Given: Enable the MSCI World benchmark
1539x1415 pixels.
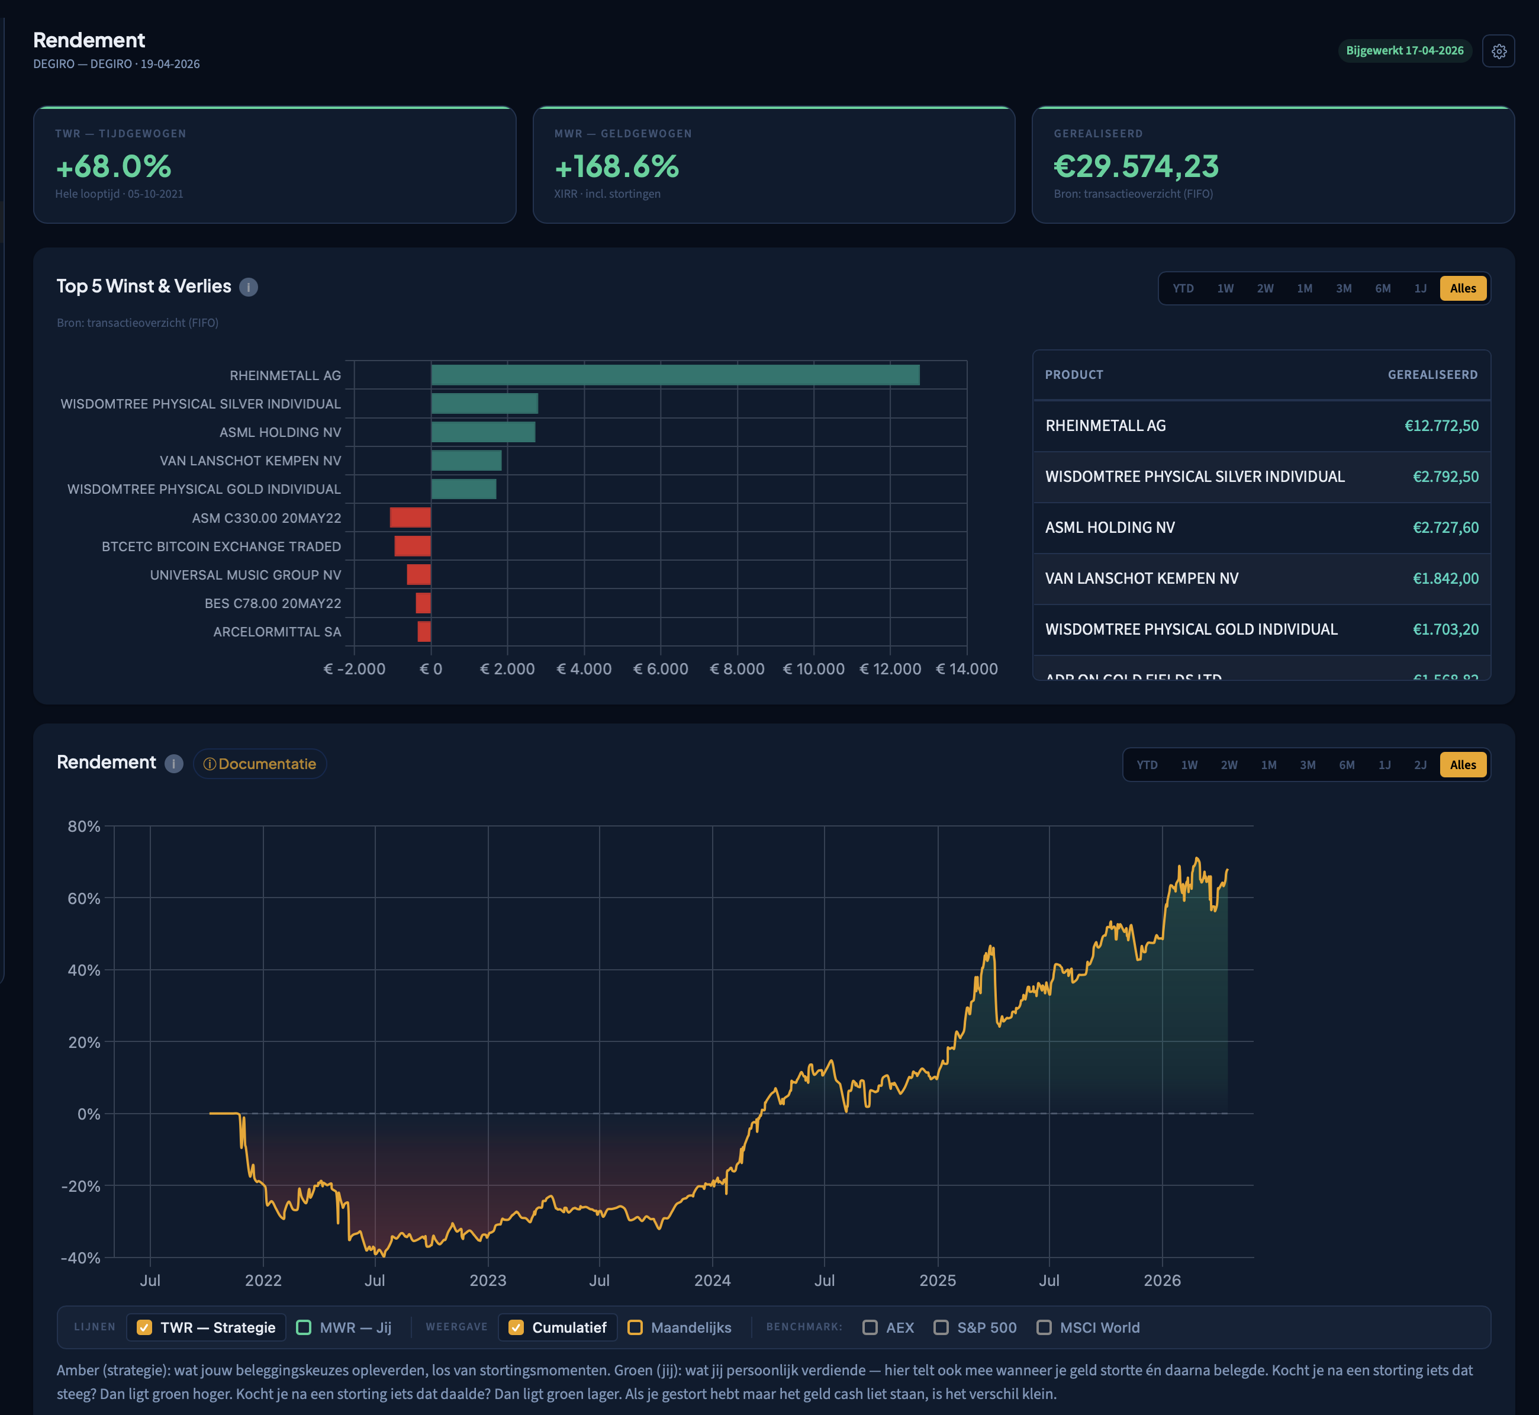Looking at the screenshot, I should click(1044, 1327).
